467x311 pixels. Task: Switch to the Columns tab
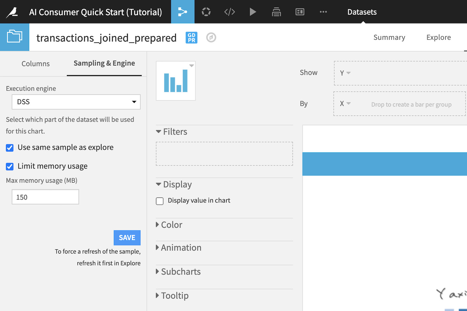point(36,64)
